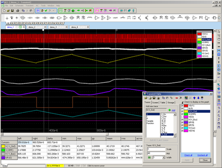Uncheck the V(V_Out) trace checkbox
This screenshot has height=168, width=222.
(182, 111)
